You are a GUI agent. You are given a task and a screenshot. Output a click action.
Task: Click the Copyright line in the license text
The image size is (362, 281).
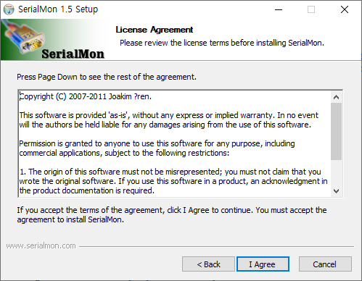[86, 96]
